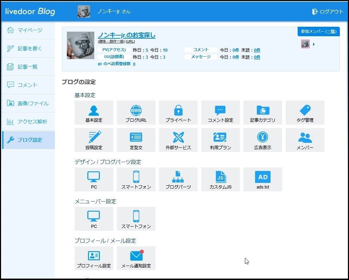The width and height of the screenshot is (349, 280).
Task: Open スマートフォン under デザイン / ブログパーツ設定
Action: pos(136,179)
